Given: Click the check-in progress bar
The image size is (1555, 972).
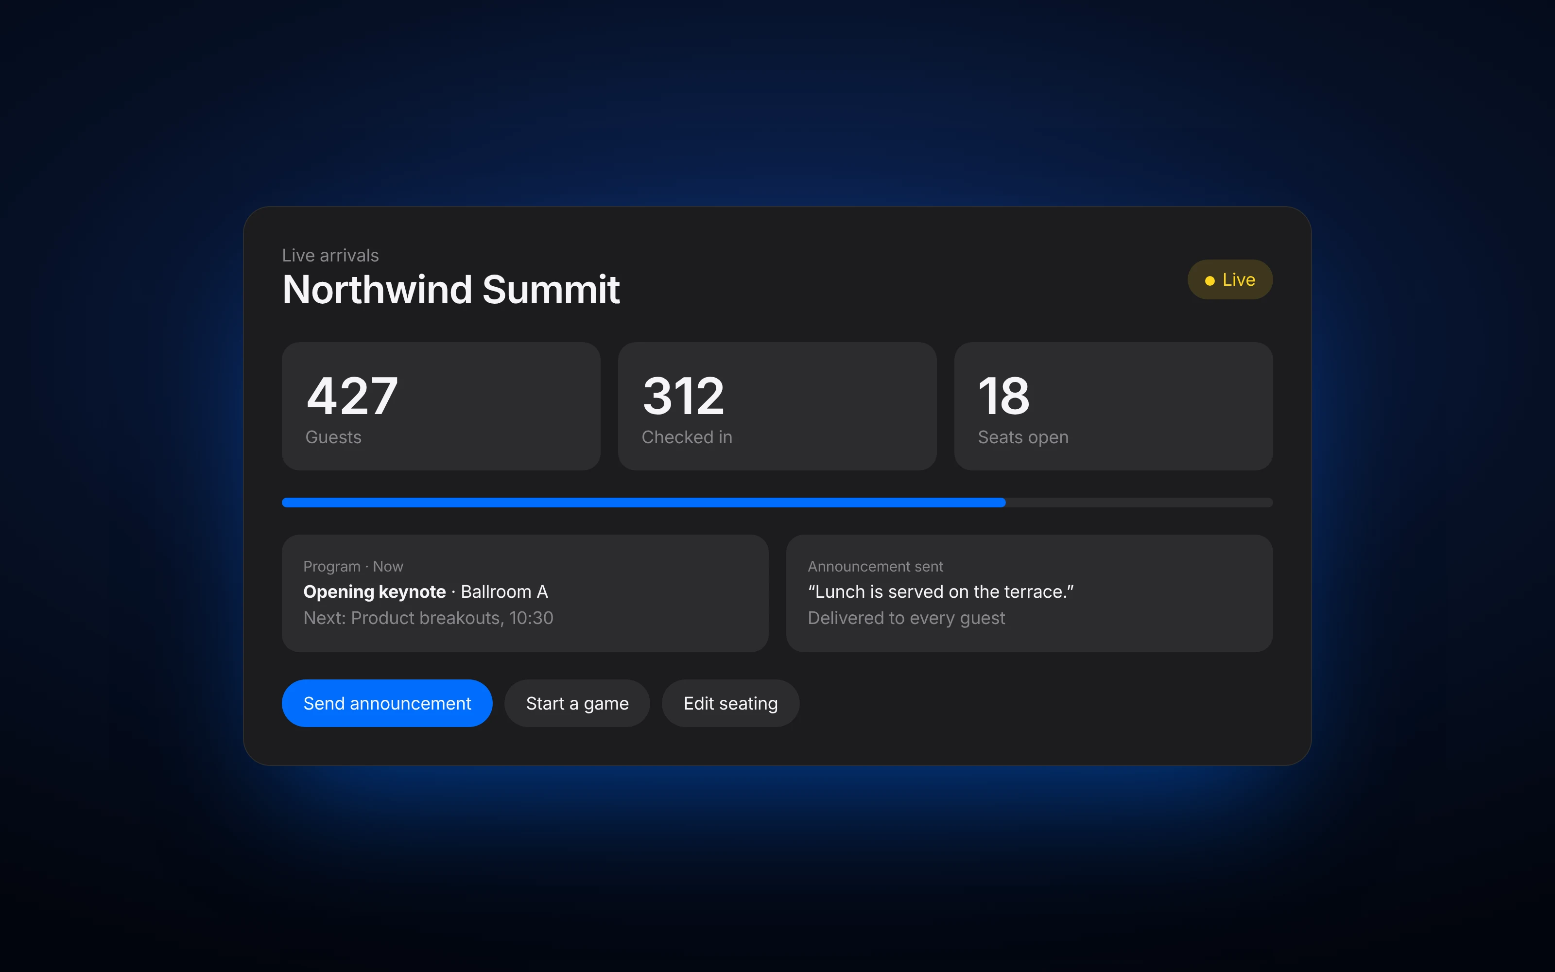Looking at the screenshot, I should point(777,502).
